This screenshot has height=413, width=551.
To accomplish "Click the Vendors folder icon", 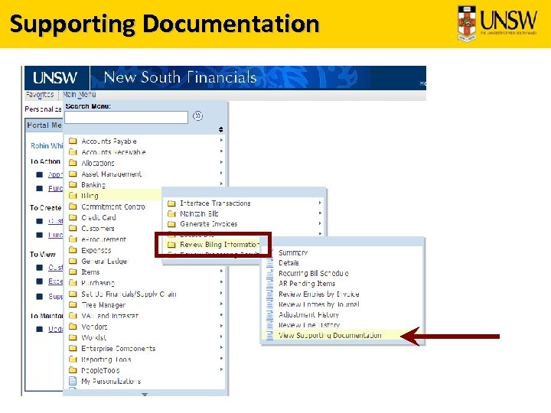I will [x=73, y=327].
